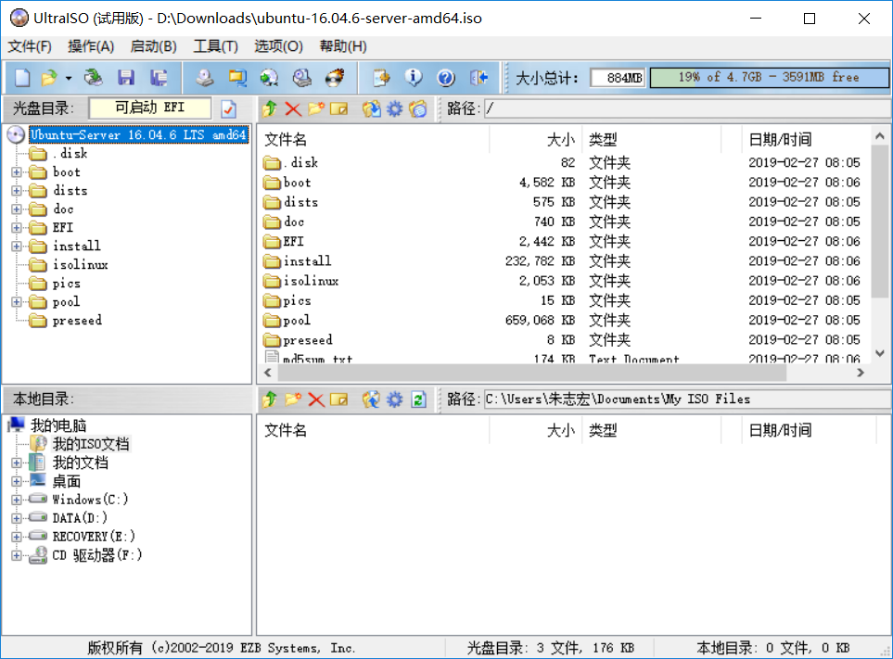Image resolution: width=893 pixels, height=659 pixels.
Task: Click the Make CD/DVD image drive icon
Action: 204,78
